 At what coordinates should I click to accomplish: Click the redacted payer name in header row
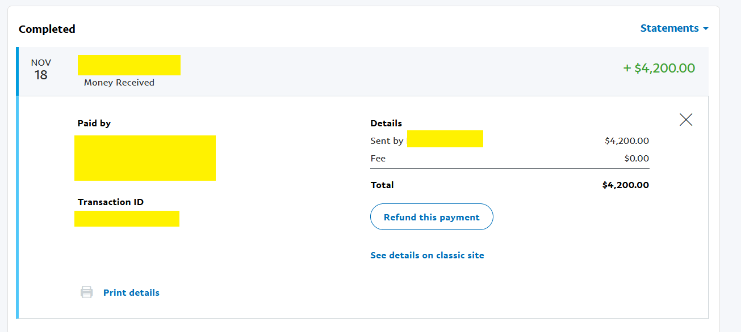pyautogui.click(x=129, y=65)
